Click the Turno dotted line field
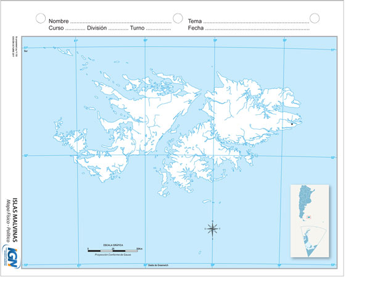370x288 pixels. 158,30
